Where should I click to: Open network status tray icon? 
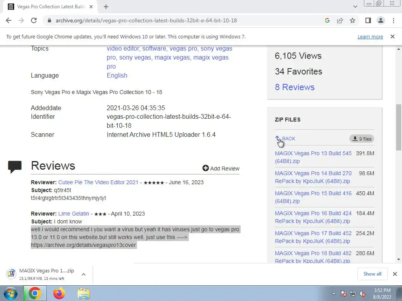click(353, 294)
